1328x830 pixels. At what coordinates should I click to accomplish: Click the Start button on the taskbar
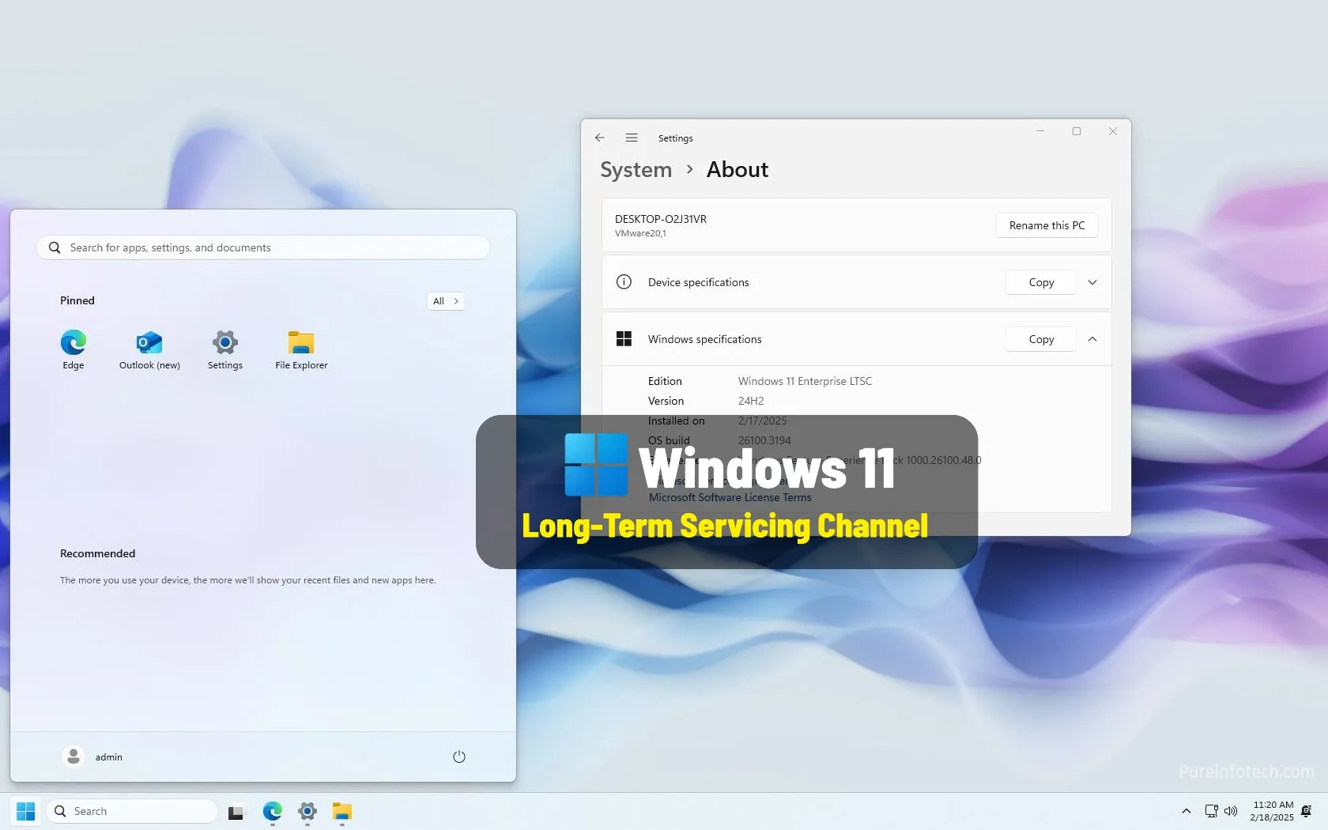[x=25, y=812]
